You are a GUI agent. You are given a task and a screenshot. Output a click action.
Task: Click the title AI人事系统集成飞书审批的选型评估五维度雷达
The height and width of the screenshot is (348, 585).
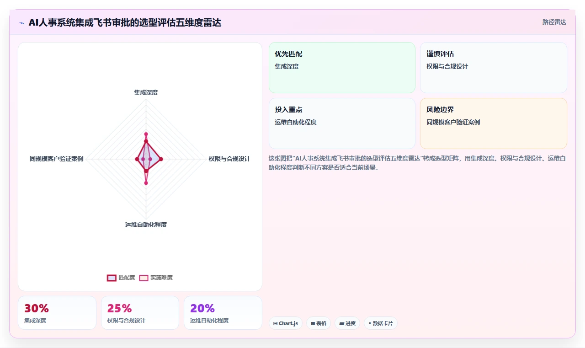[x=125, y=22]
